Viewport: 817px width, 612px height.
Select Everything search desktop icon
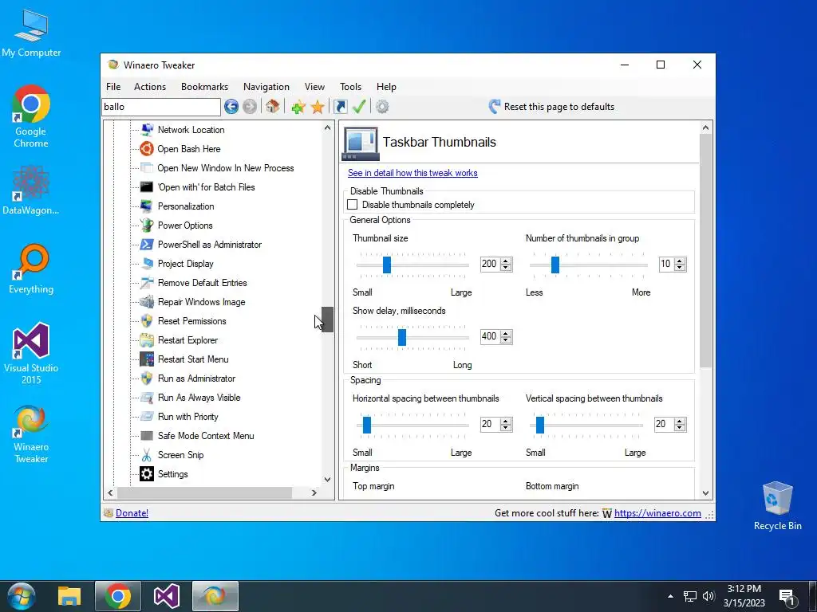pyautogui.click(x=31, y=269)
